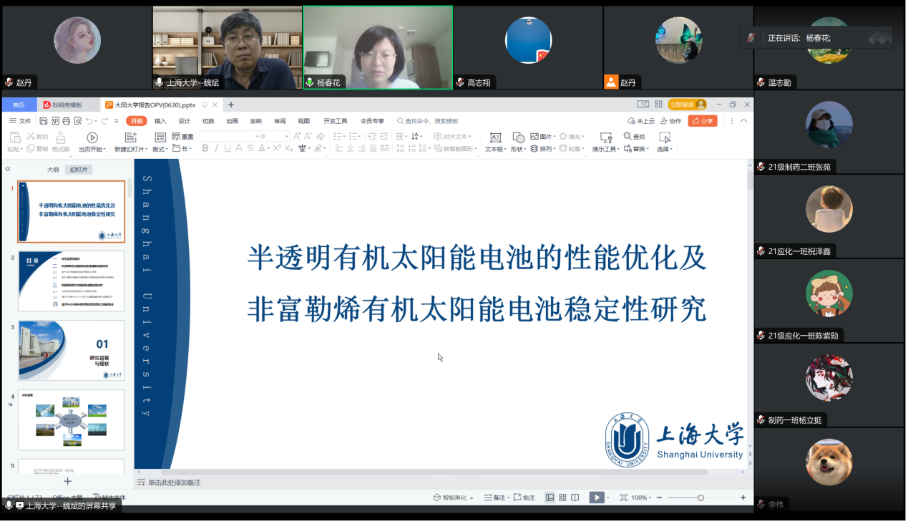Click the Not Uploaded to Cloud (未上云) button
908x524 pixels.
[x=641, y=121]
